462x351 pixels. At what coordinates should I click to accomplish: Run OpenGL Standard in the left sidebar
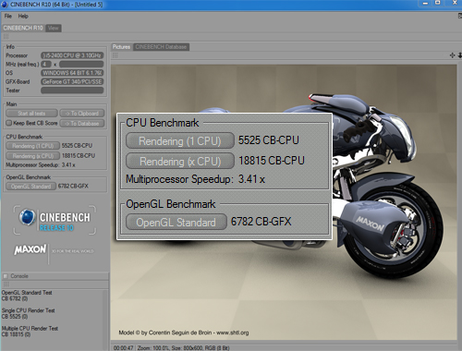30,187
